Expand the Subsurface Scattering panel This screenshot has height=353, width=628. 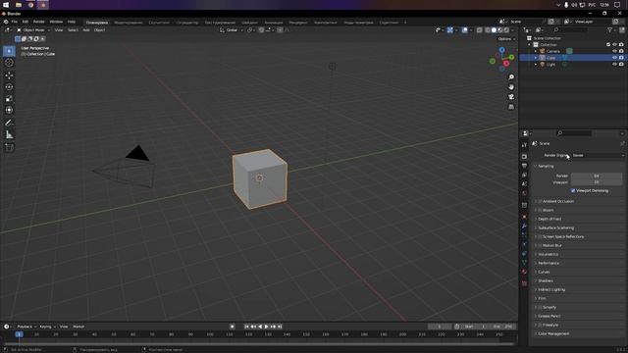[x=555, y=227]
